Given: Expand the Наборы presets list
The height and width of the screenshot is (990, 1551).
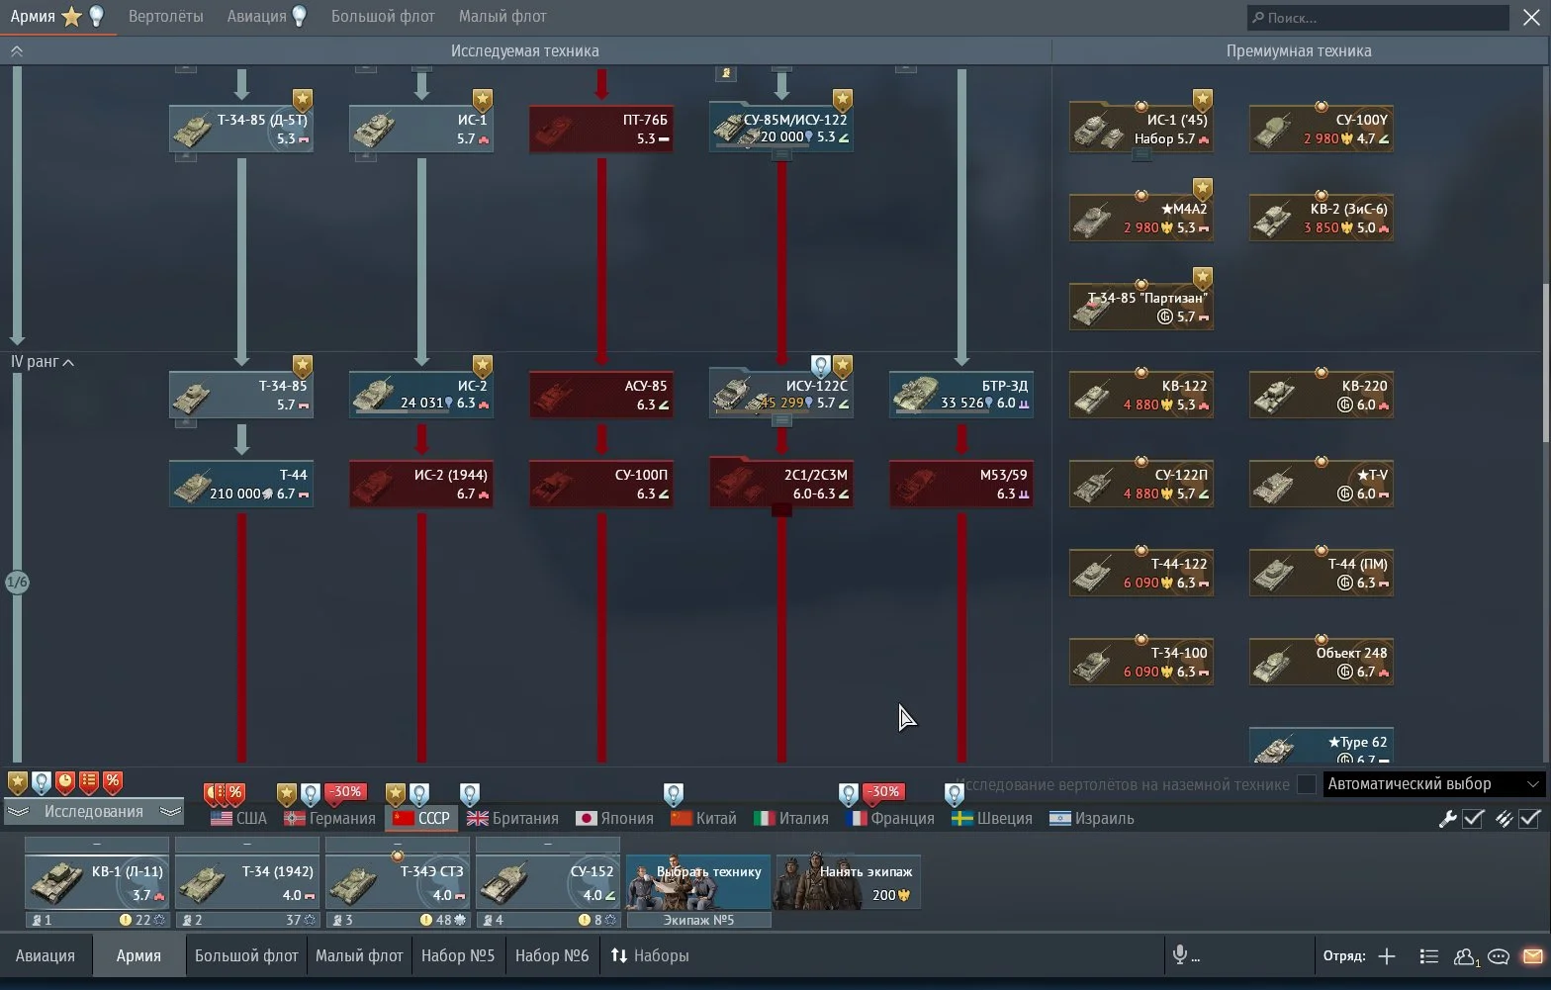Looking at the screenshot, I should (x=650, y=955).
